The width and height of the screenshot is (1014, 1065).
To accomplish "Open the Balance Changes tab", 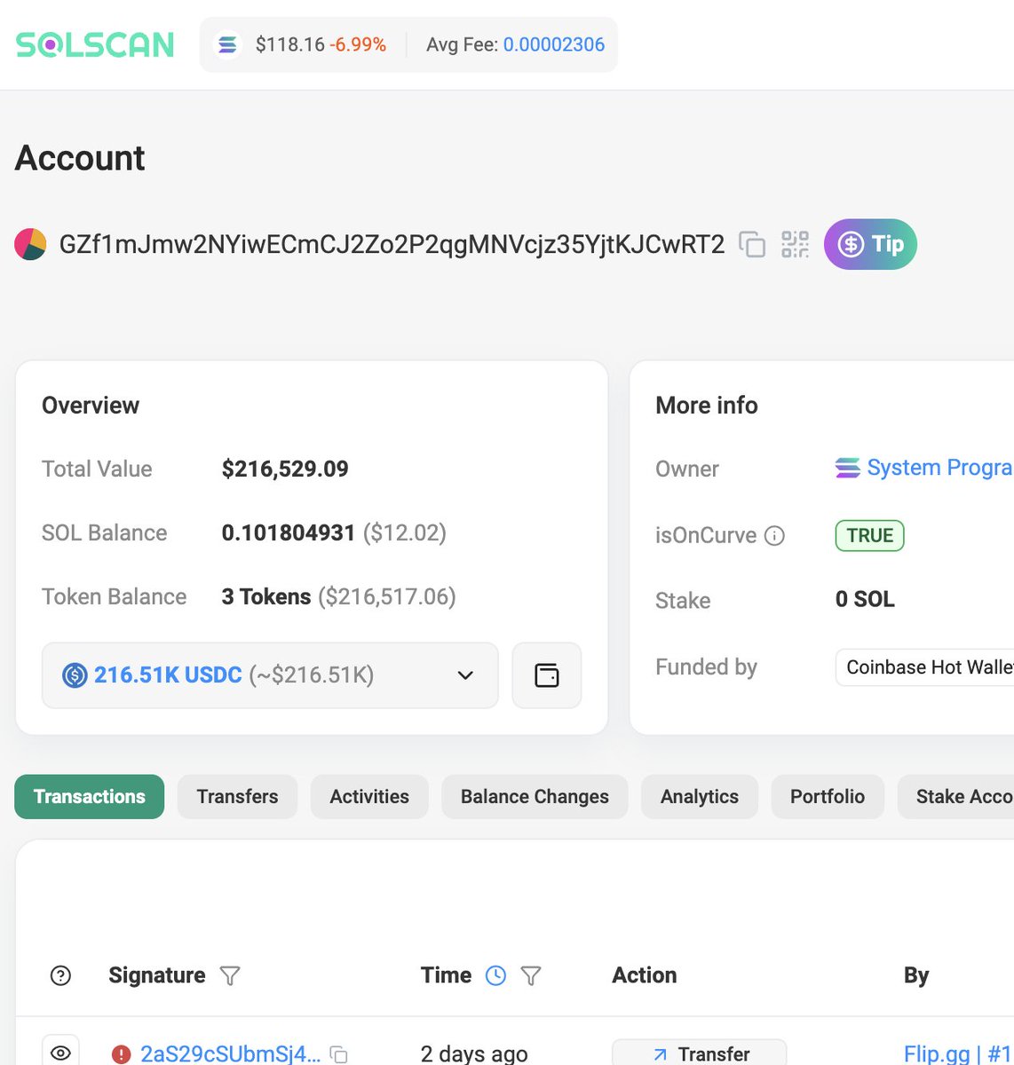I will pos(535,797).
